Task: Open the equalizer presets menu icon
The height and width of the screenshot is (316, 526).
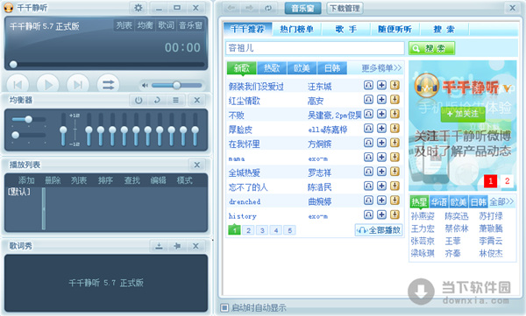Action: (x=175, y=100)
